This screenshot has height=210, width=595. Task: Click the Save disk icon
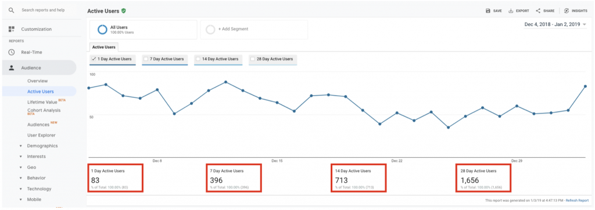pyautogui.click(x=488, y=11)
